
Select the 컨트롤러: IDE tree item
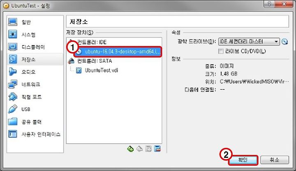(92, 42)
